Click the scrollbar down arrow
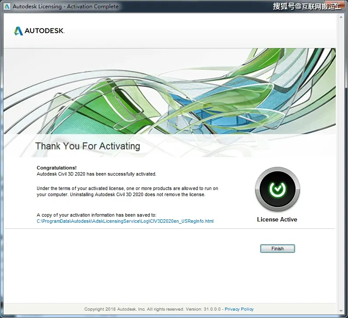Image resolution: width=348 pixels, height=318 pixels. [341, 311]
